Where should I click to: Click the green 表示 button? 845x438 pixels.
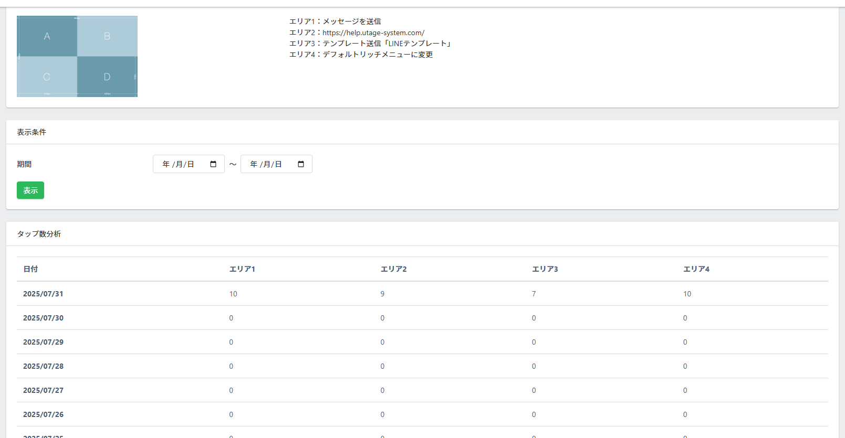(30, 190)
